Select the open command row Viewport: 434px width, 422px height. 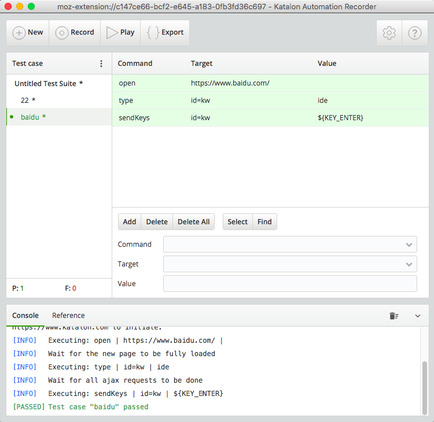click(x=270, y=83)
